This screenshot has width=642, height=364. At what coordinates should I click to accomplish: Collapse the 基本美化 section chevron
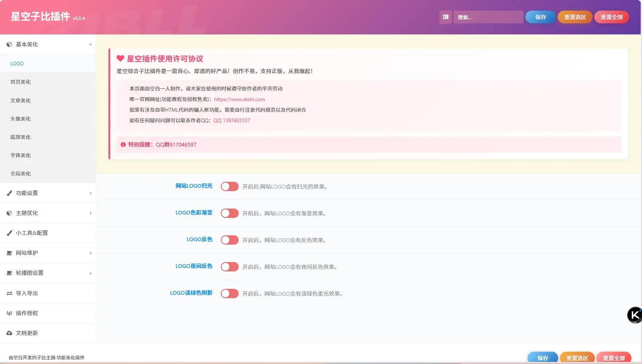tap(90, 45)
